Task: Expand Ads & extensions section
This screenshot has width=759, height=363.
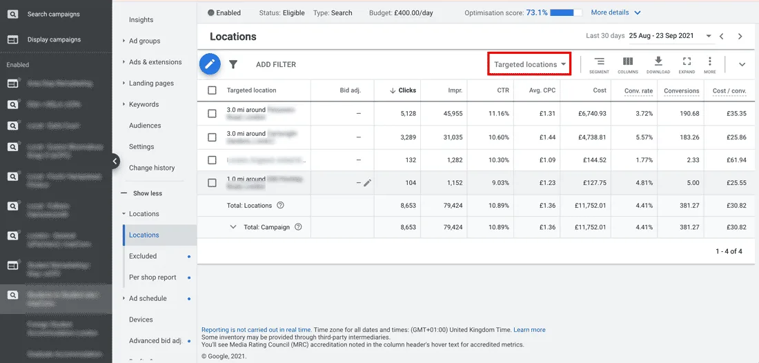Action: 124,62
